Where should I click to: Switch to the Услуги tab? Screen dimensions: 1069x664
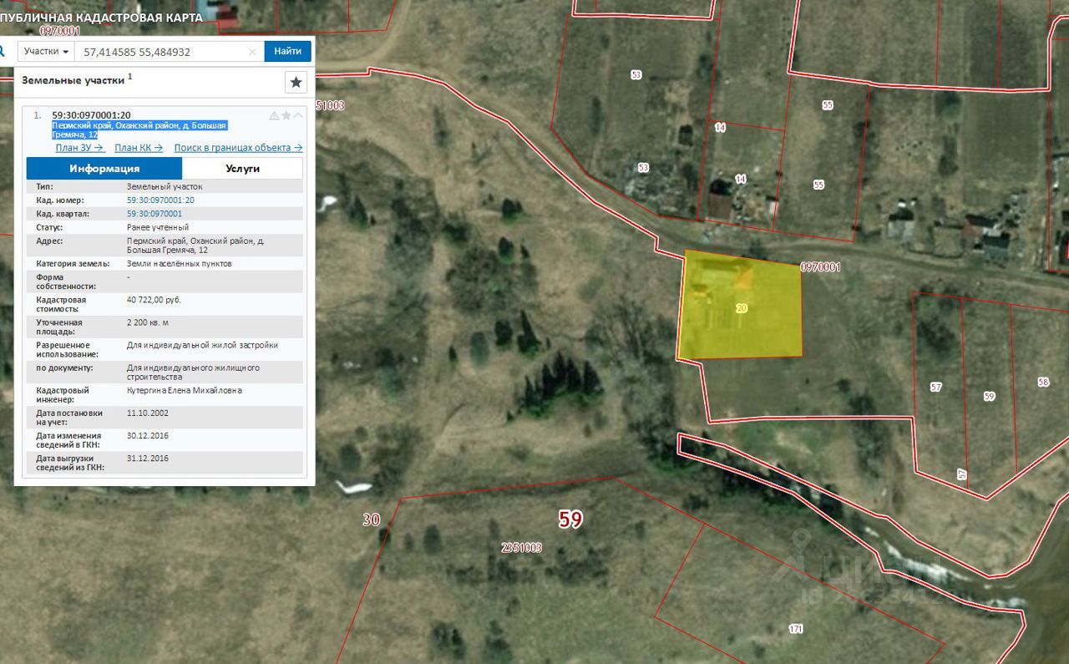[242, 168]
